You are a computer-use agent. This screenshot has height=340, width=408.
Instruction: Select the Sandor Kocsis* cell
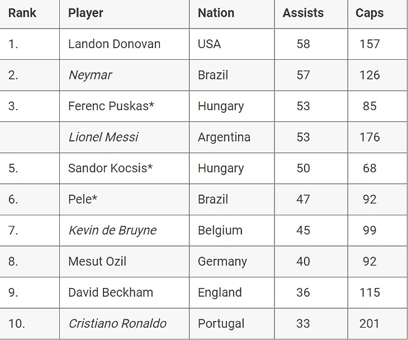(110, 168)
